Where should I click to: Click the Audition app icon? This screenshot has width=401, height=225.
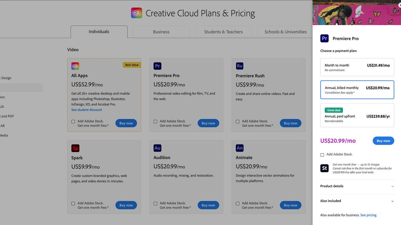[157, 148]
